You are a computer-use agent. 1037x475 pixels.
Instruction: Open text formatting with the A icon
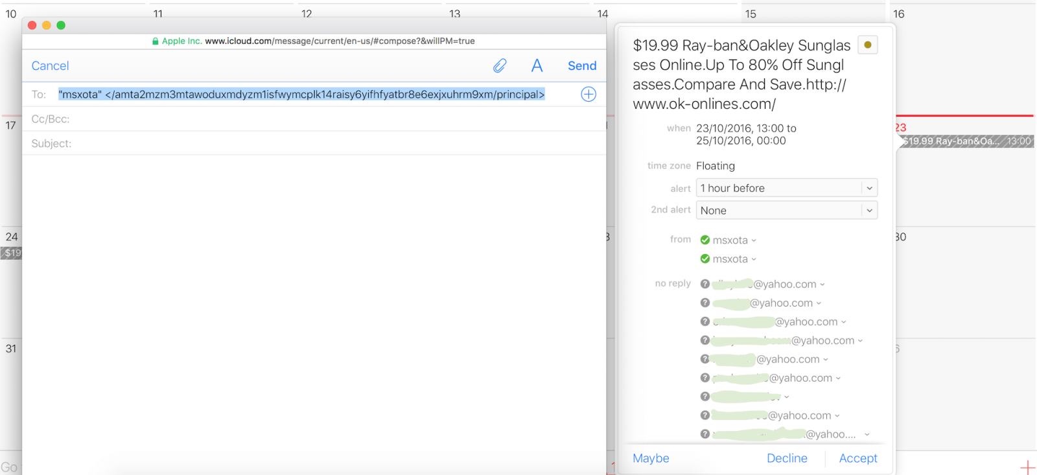coord(537,65)
